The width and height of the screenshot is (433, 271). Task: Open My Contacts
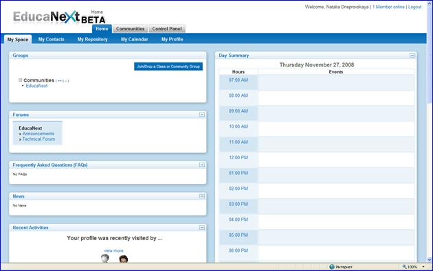pos(52,39)
